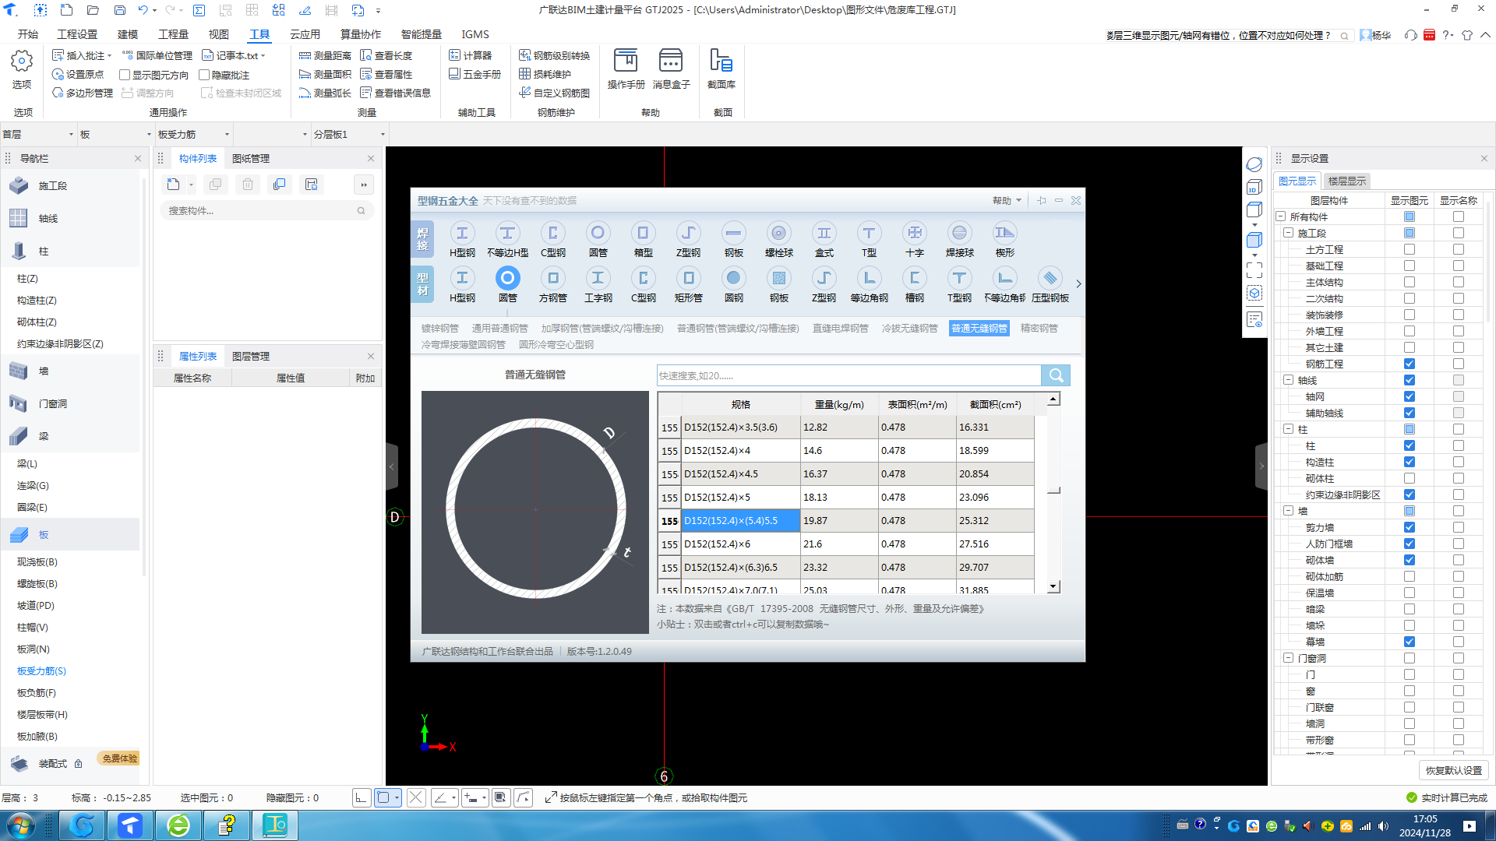Select the 槽钢 profile icon
This screenshot has width=1496, height=841.
point(915,278)
